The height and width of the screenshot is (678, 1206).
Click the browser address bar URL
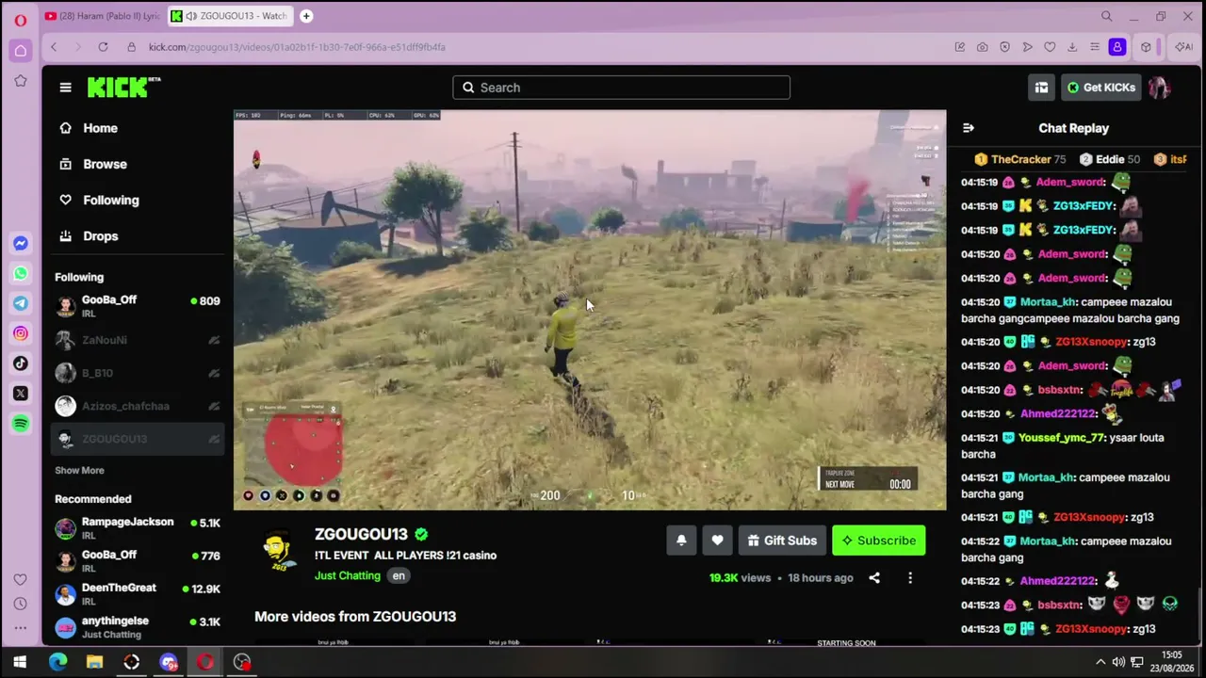coord(297,47)
